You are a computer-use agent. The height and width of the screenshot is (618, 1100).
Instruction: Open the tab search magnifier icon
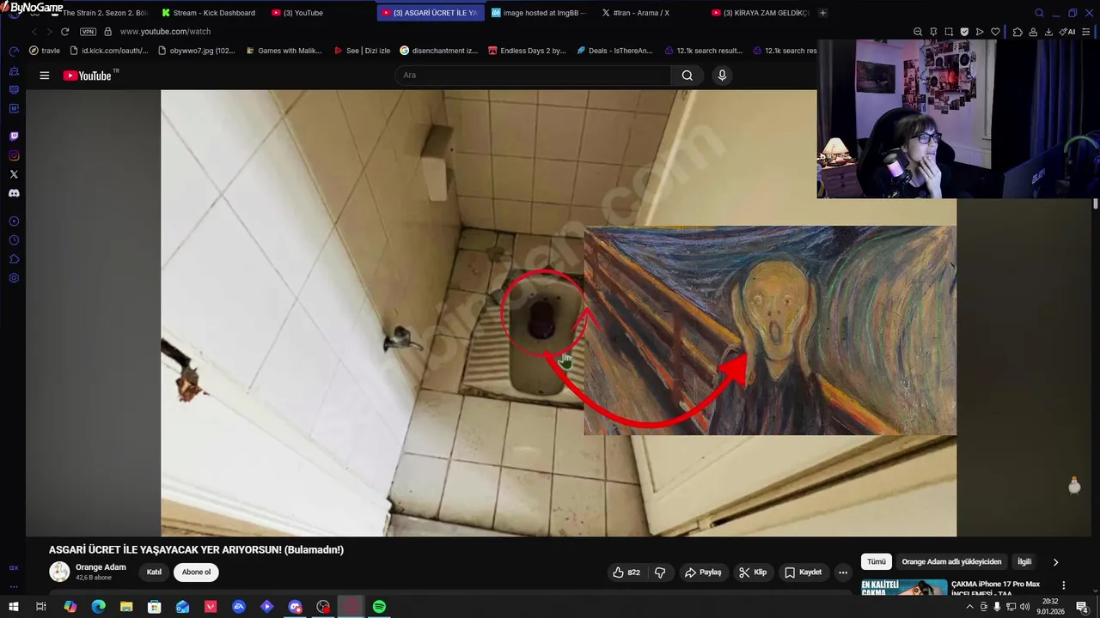click(x=1039, y=13)
